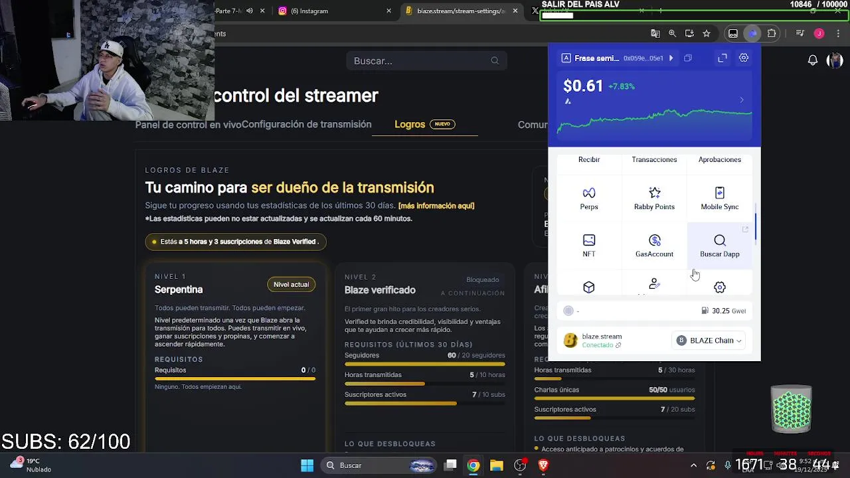Click Charlas únicas 50/50 usuarios row

[614, 390]
